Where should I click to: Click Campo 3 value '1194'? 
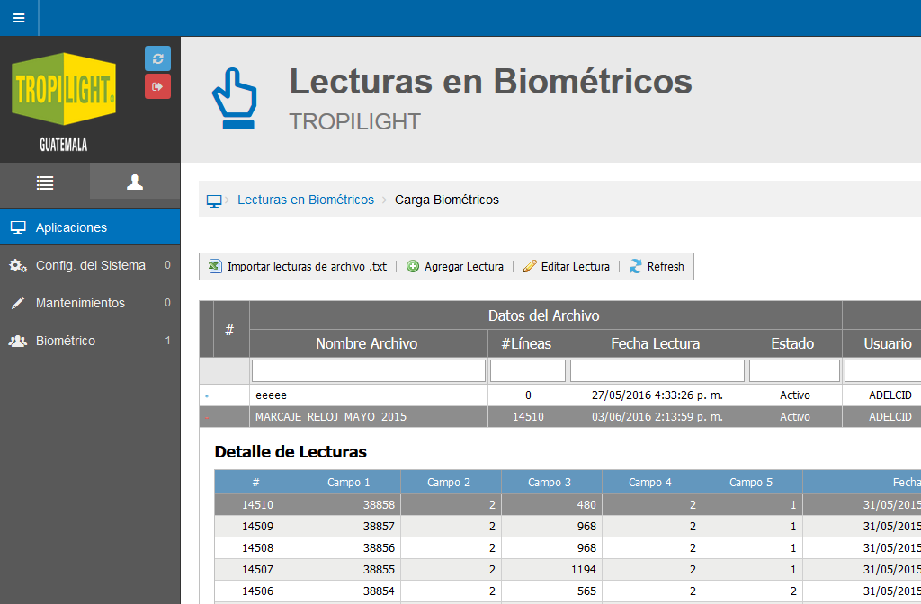[583, 569]
